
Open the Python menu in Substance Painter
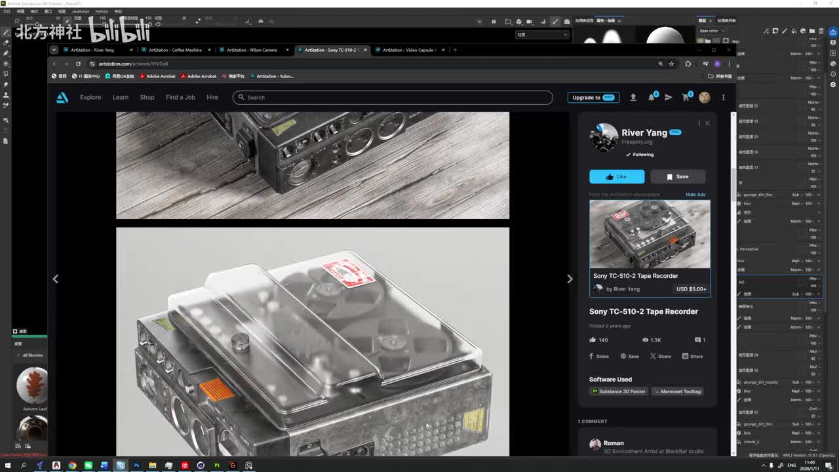tap(102, 11)
